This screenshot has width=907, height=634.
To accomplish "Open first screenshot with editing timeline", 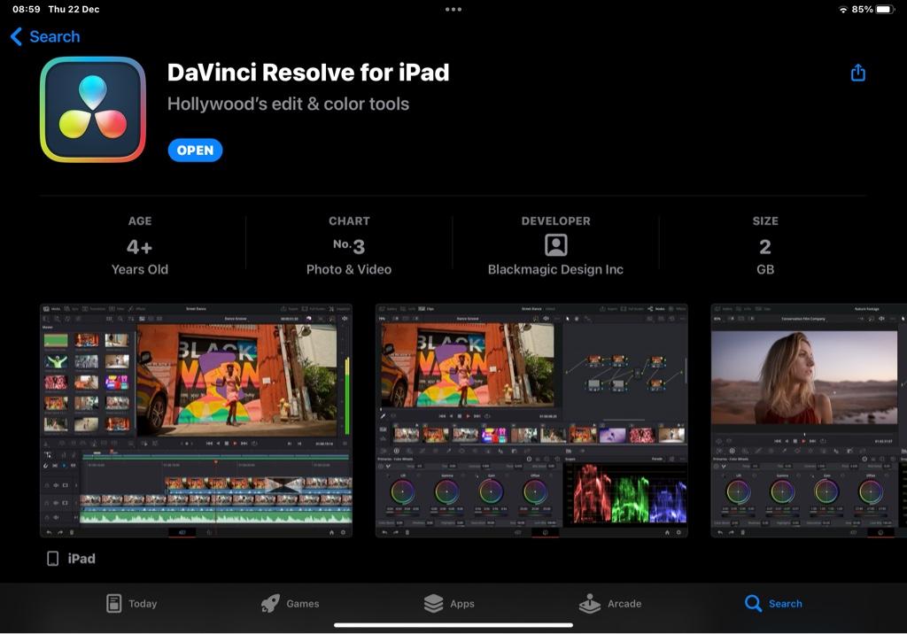I will 196,421.
